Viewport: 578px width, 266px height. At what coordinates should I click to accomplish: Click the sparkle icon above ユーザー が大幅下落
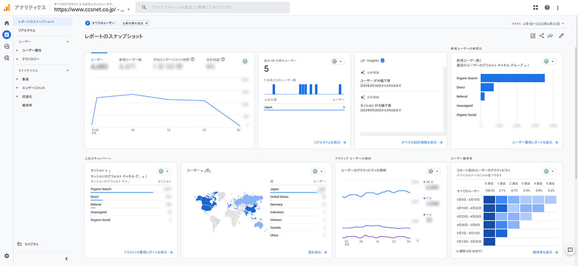(363, 73)
